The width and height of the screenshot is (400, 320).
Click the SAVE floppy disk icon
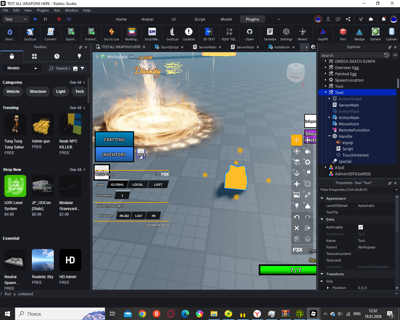pyautogui.click(x=141, y=153)
